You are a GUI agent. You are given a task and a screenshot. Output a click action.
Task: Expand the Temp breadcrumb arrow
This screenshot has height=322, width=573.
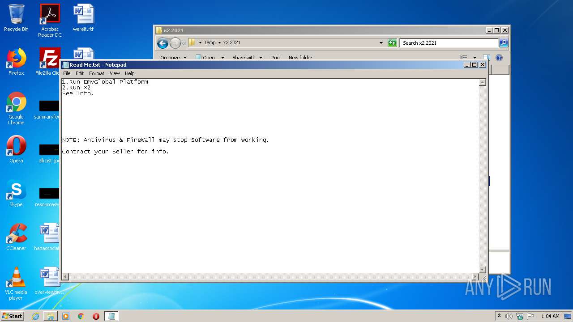(x=219, y=43)
